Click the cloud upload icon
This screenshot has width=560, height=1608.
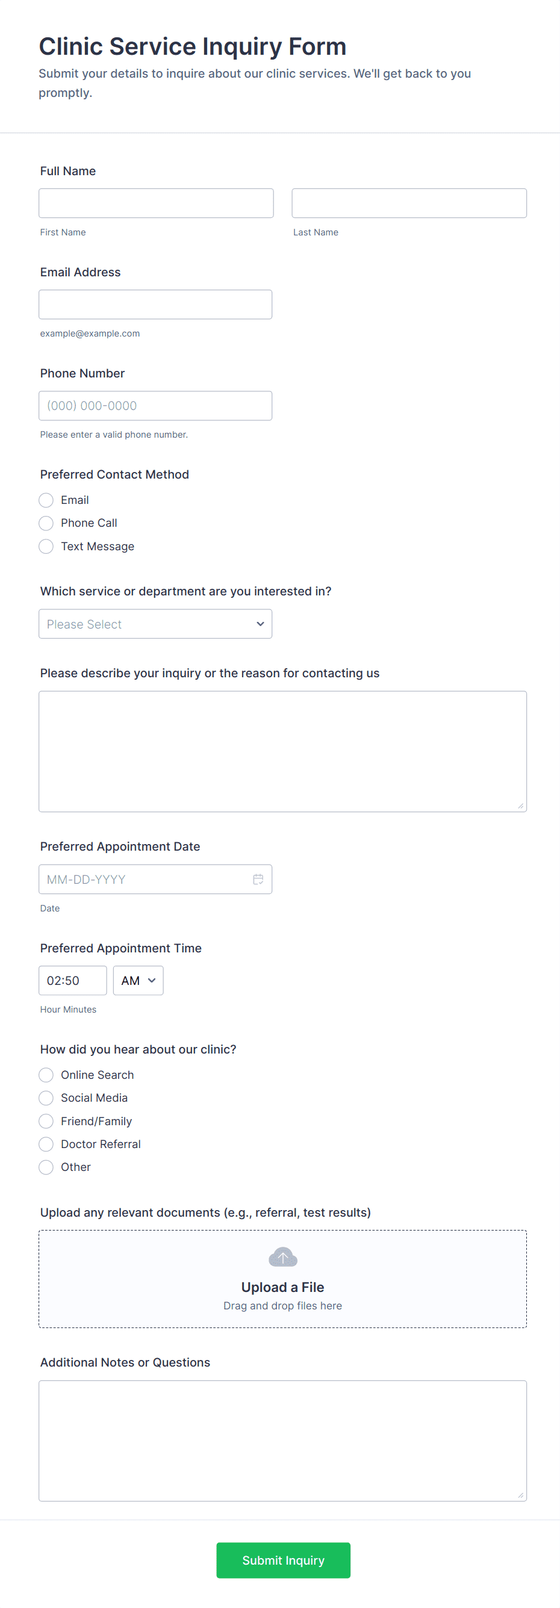click(x=282, y=1256)
